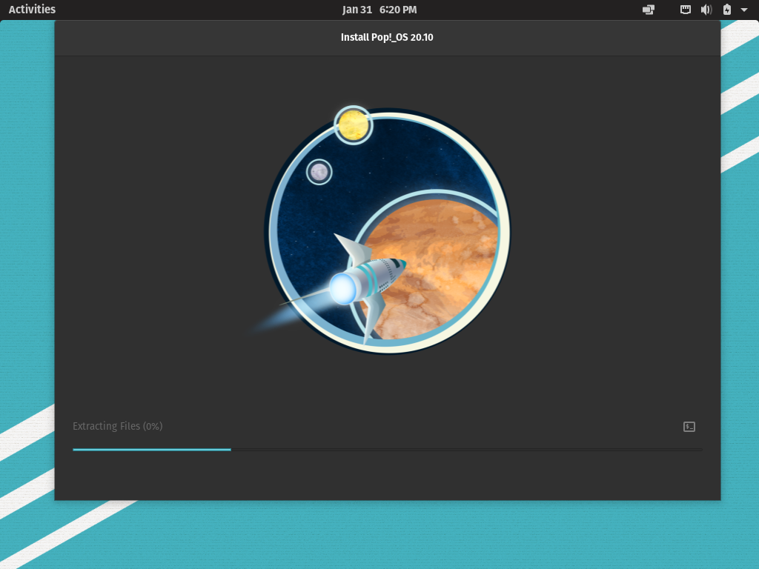The height and width of the screenshot is (569, 759).
Task: Click the 'Extracting Files (0%)' status text
Action: tap(118, 426)
